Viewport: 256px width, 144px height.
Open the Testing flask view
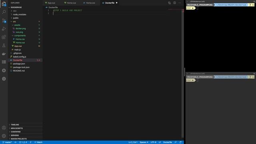(x=4, y=45)
